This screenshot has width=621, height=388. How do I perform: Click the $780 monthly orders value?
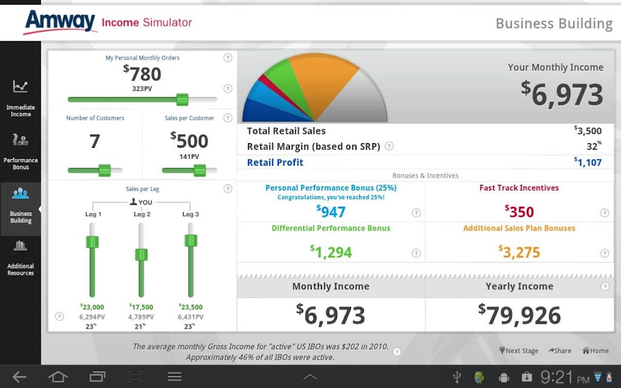[x=142, y=73]
